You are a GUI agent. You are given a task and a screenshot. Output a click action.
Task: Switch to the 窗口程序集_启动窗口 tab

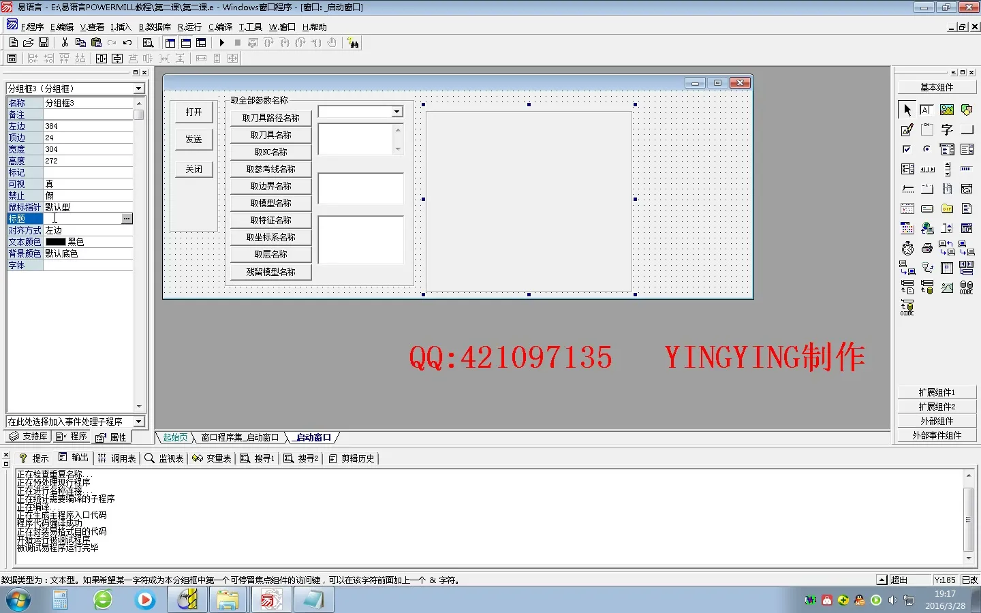[x=239, y=437]
